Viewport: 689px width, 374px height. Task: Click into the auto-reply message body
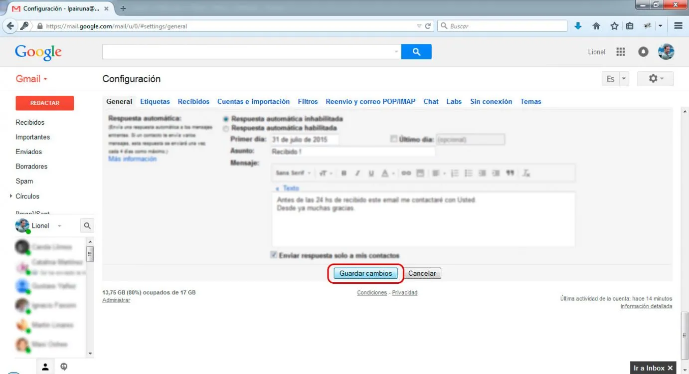pyautogui.click(x=423, y=219)
